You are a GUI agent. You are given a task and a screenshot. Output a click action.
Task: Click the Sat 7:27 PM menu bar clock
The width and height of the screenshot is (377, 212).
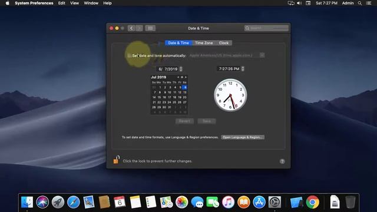pos(326,3)
